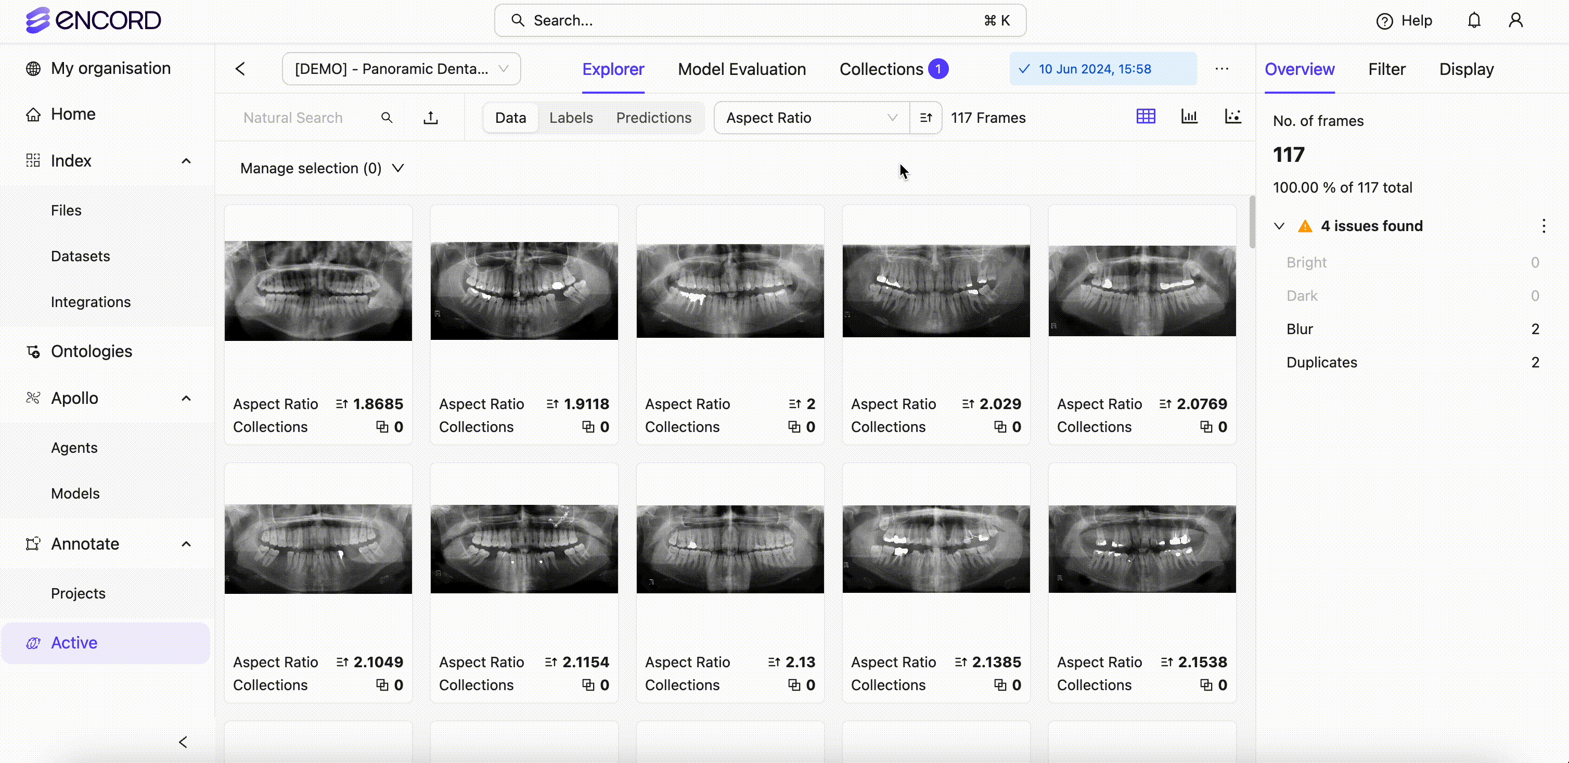This screenshot has width=1569, height=763.
Task: Filter by Blur issues
Action: pos(1412,329)
